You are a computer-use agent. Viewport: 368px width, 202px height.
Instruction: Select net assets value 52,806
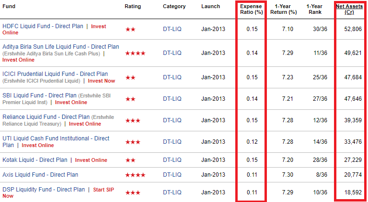click(353, 29)
